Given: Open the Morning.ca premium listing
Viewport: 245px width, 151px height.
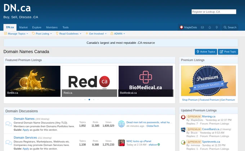Looking at the screenshot, I should 209,116.
